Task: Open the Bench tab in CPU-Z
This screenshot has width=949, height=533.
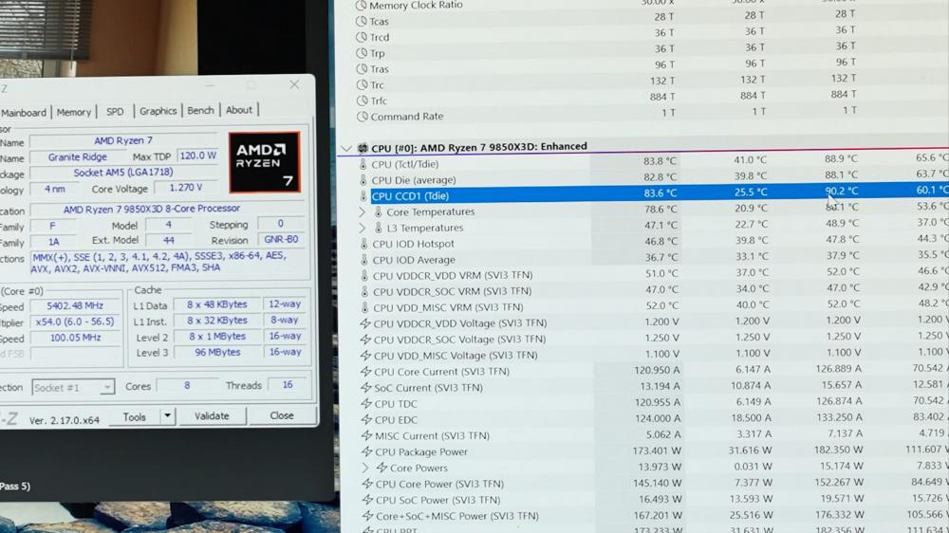Action: tap(200, 111)
